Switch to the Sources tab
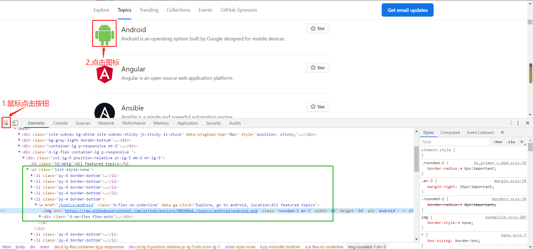The height and width of the screenshot is (250, 533). tap(83, 123)
